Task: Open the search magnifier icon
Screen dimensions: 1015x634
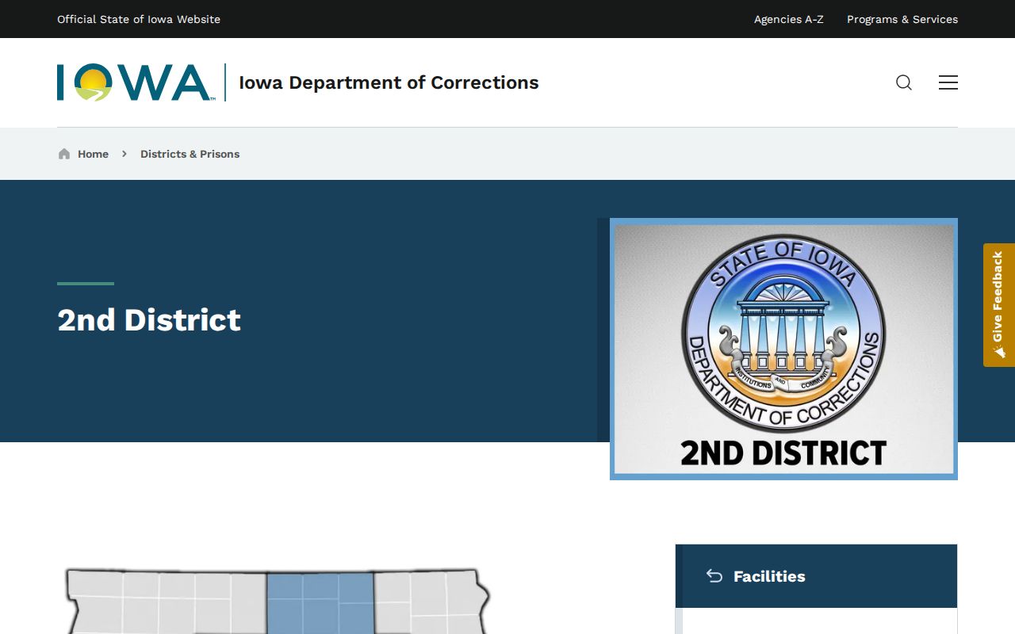Action: click(904, 82)
